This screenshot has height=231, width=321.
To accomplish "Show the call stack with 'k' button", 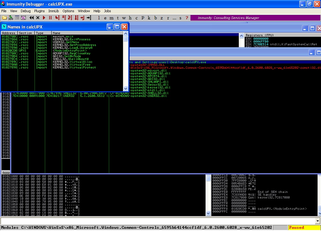I will tap(149, 18).
